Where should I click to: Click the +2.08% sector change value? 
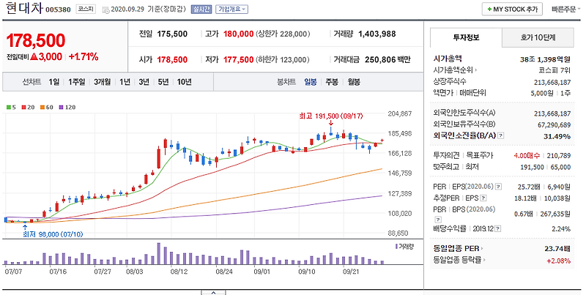(x=558, y=261)
